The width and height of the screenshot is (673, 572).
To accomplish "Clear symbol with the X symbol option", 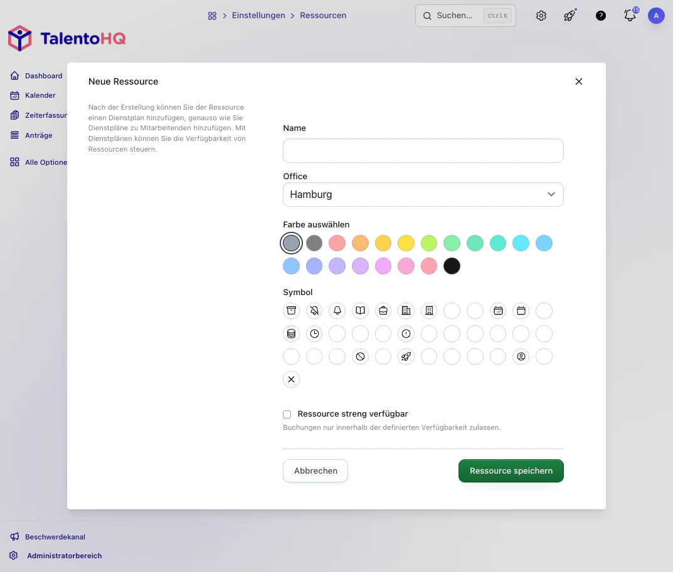I will [x=291, y=380].
